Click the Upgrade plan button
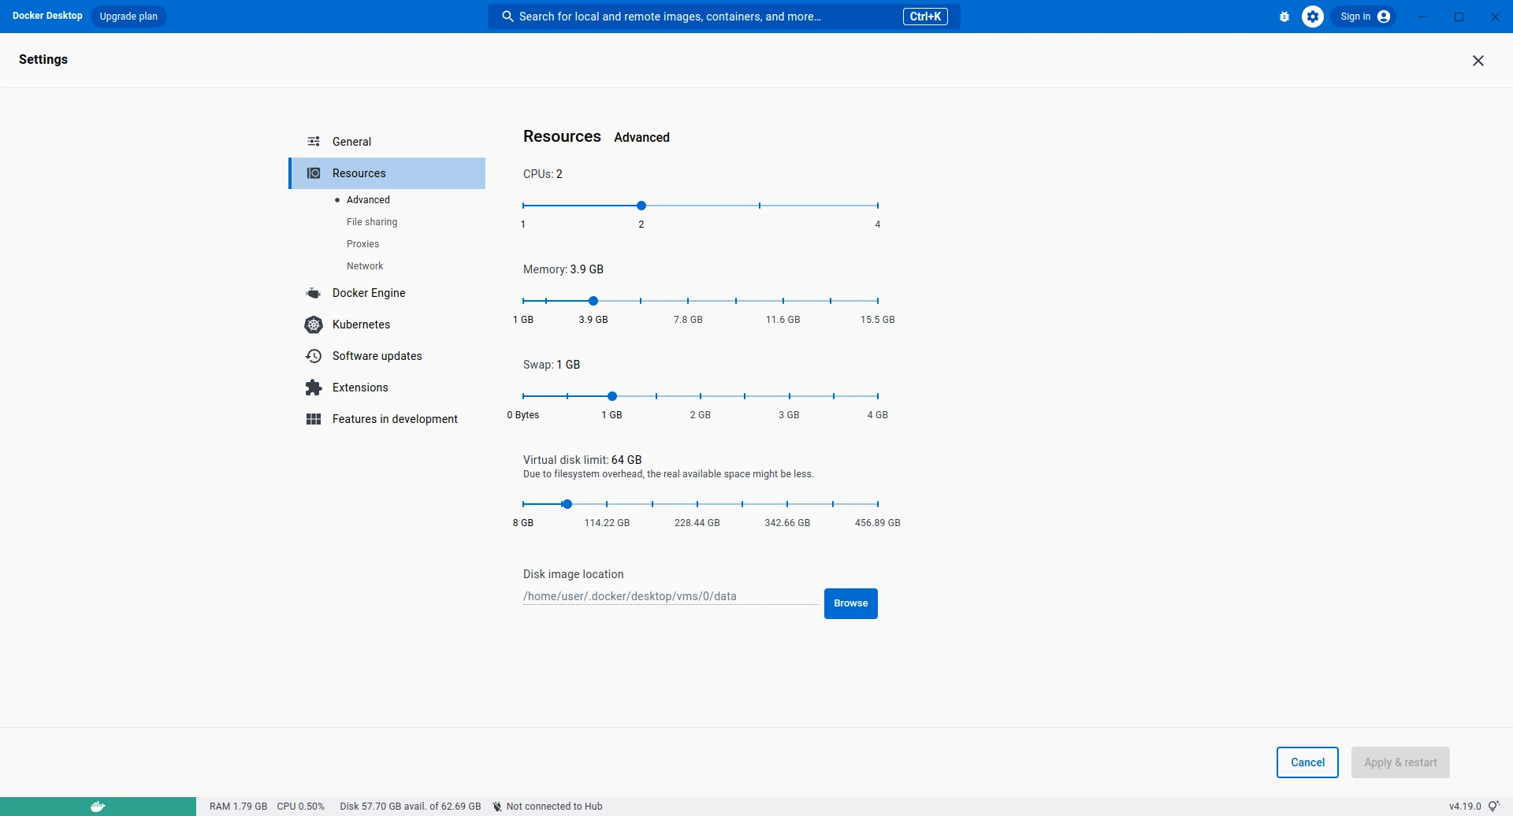 click(128, 17)
